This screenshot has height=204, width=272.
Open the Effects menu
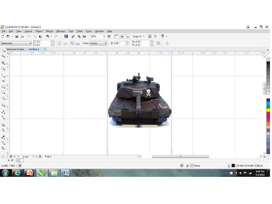[x=49, y=31]
